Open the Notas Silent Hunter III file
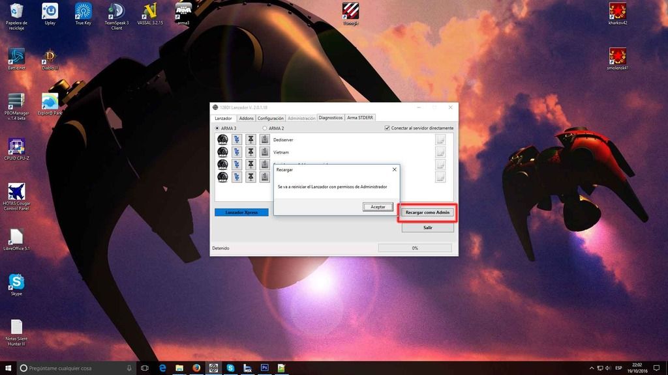668x375 pixels. tap(16, 333)
